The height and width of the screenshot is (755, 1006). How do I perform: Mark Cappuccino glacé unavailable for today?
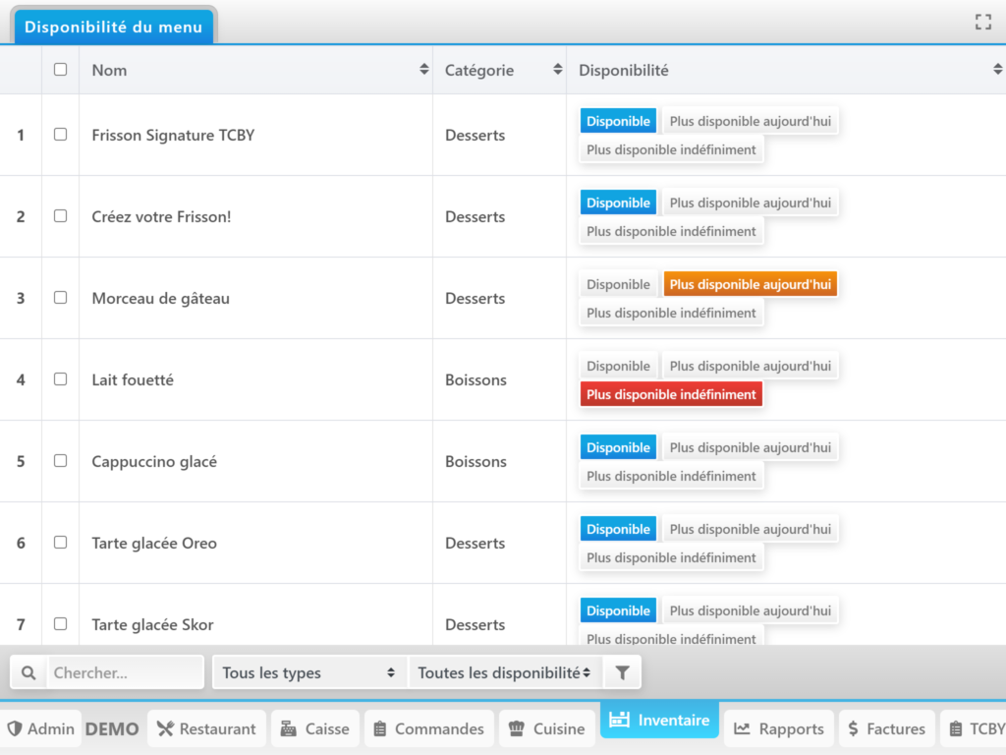(x=750, y=447)
